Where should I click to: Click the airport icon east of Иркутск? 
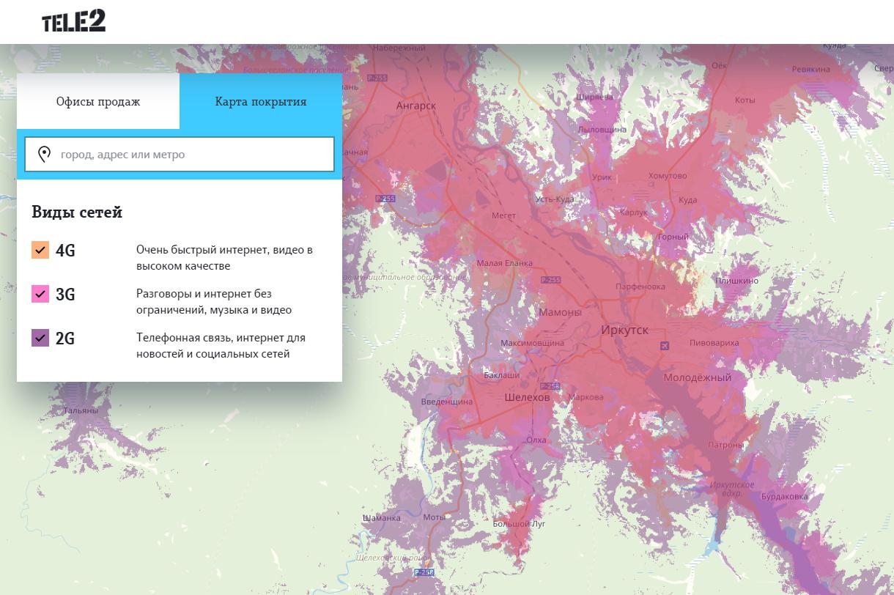[665, 346]
